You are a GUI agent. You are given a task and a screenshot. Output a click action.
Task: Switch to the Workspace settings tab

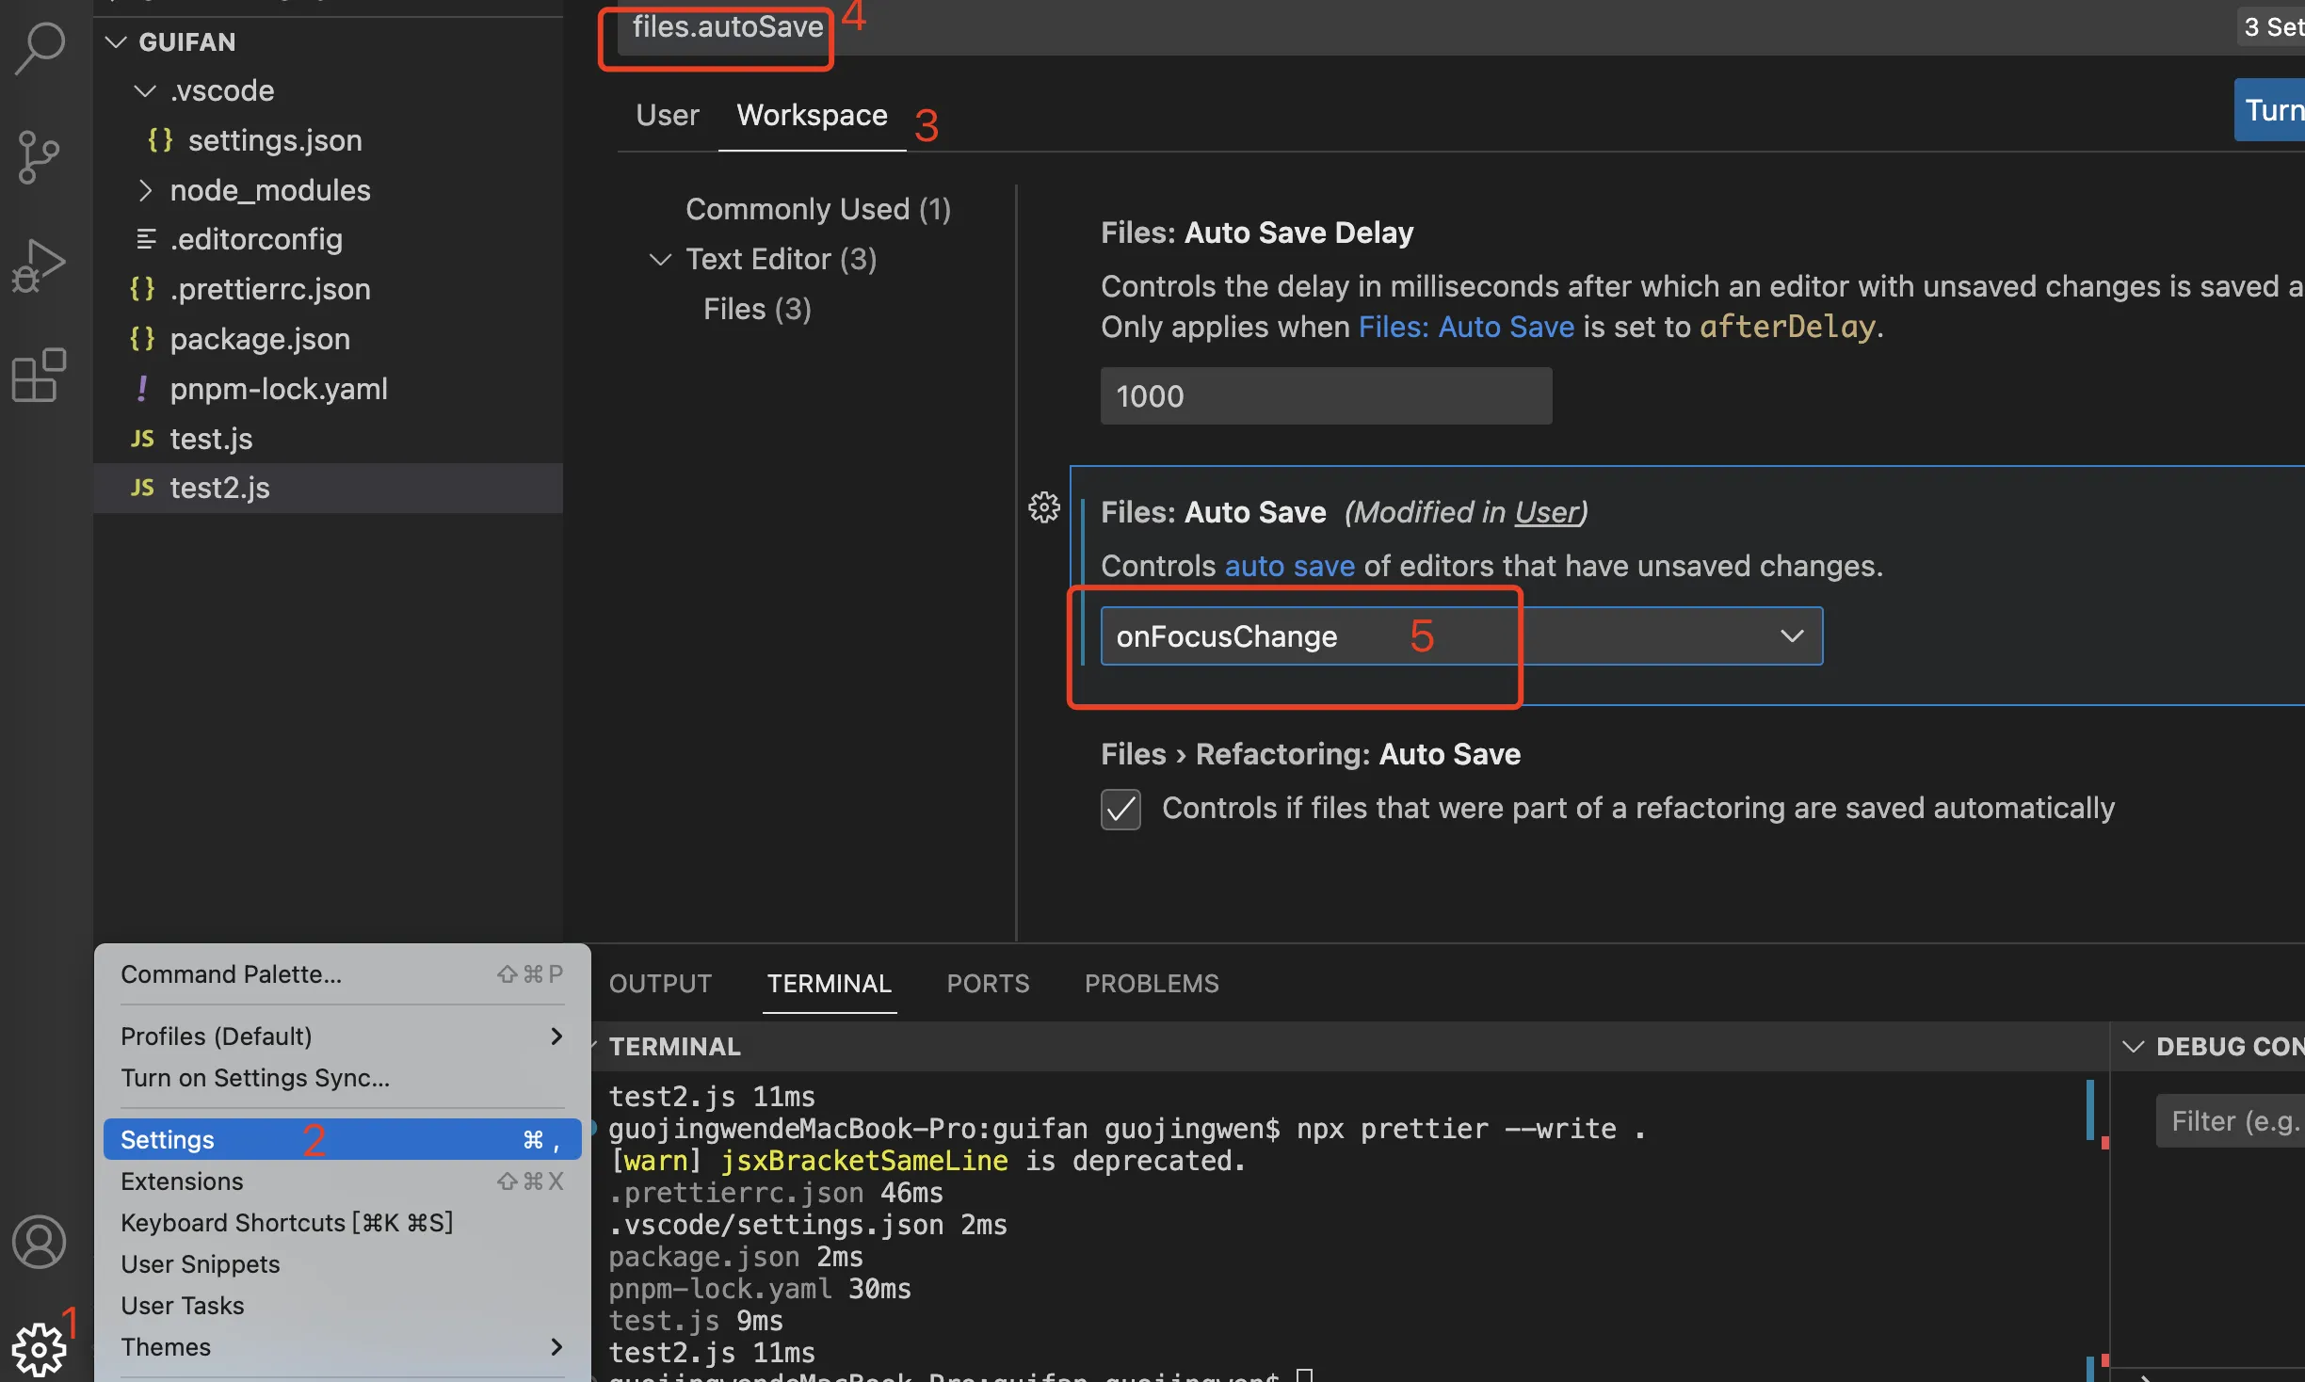tap(812, 115)
